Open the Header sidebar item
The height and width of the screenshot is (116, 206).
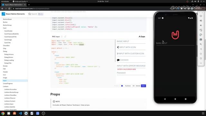[x=5, y=72]
